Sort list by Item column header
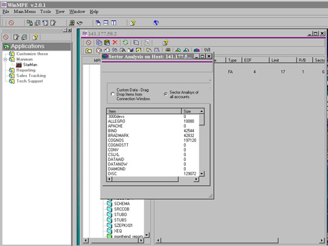The image size is (328, 246). [144, 111]
